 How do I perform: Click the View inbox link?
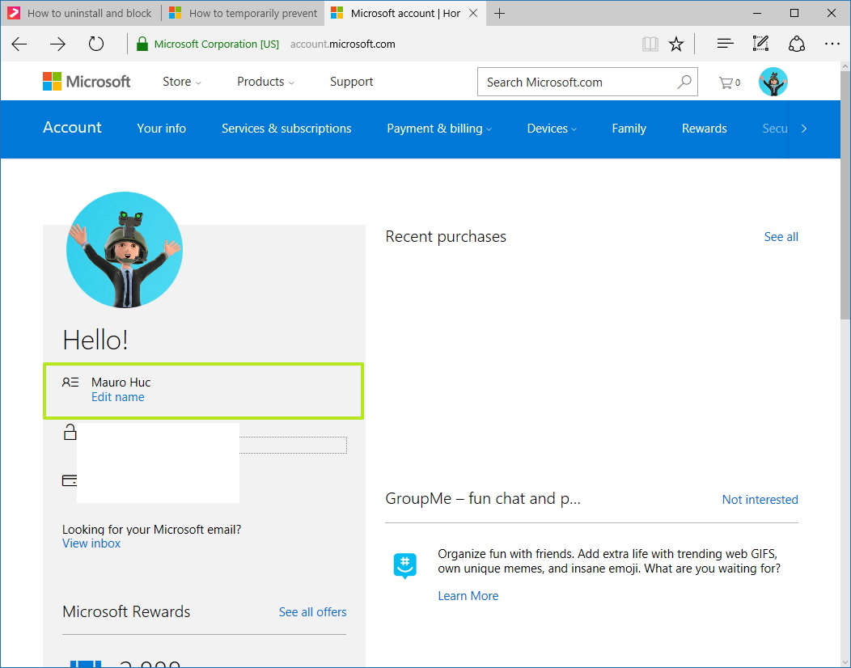pos(91,543)
